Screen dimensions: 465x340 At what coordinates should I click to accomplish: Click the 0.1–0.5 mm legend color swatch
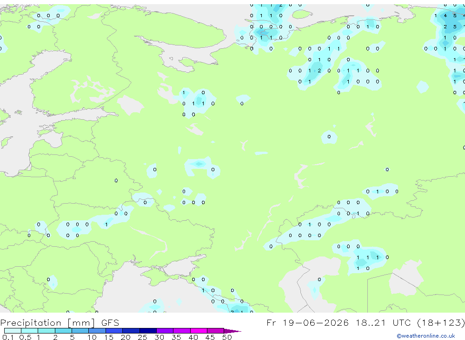[13, 331]
